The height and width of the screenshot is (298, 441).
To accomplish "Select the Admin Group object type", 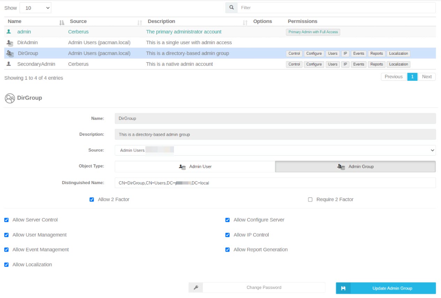I will [x=355, y=166].
